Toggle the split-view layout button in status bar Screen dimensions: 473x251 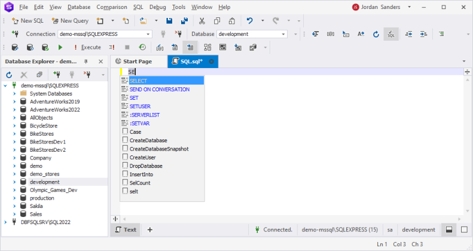449,229
